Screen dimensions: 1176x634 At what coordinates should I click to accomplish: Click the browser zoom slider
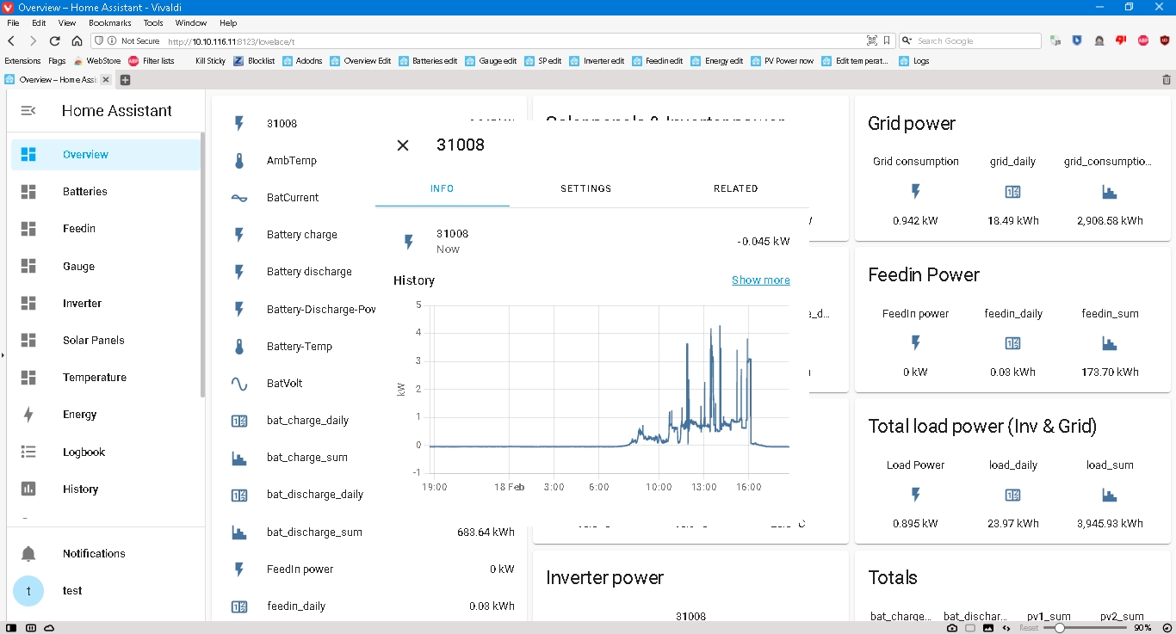1060,628
